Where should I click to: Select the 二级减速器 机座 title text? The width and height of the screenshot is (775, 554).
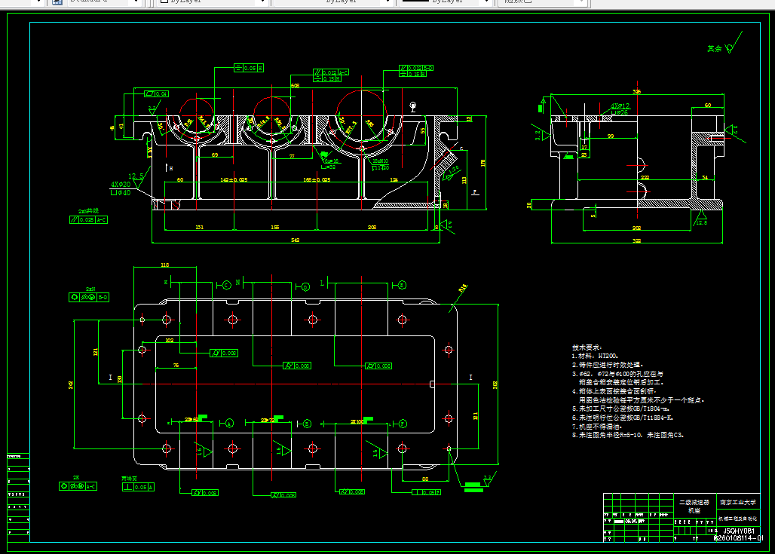point(694,507)
